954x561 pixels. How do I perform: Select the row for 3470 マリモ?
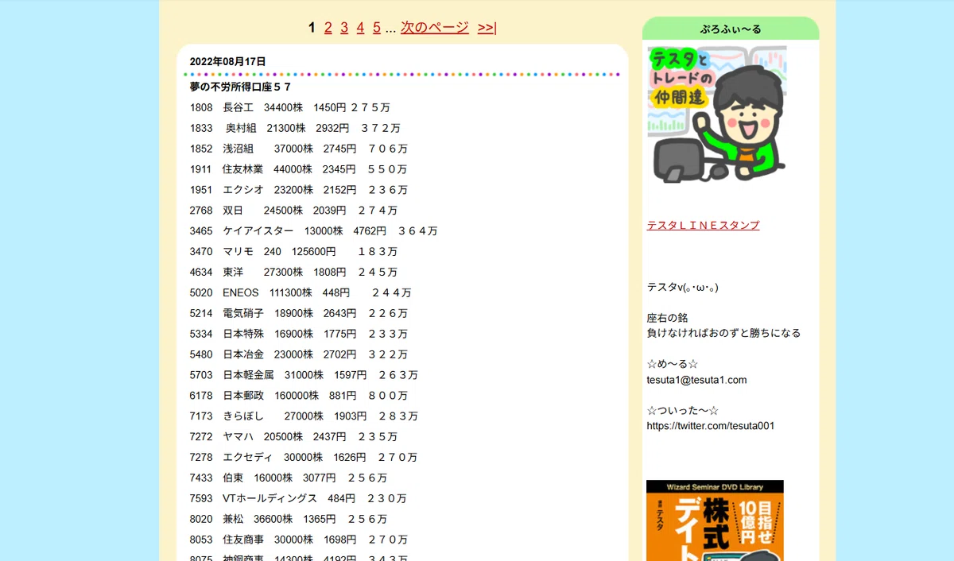(293, 252)
